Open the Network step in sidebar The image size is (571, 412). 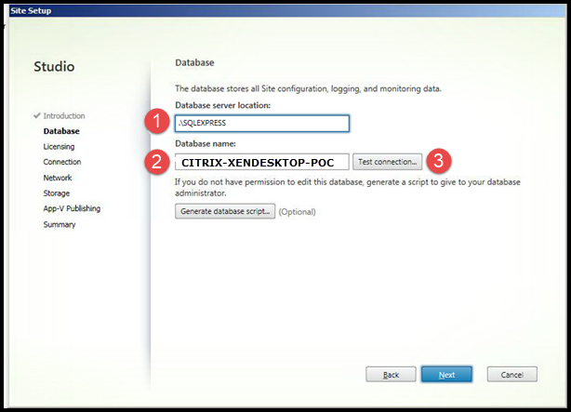(x=58, y=178)
